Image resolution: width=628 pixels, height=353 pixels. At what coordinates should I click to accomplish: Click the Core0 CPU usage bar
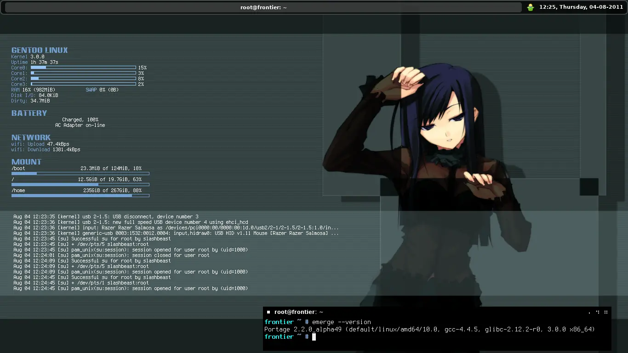click(x=83, y=68)
